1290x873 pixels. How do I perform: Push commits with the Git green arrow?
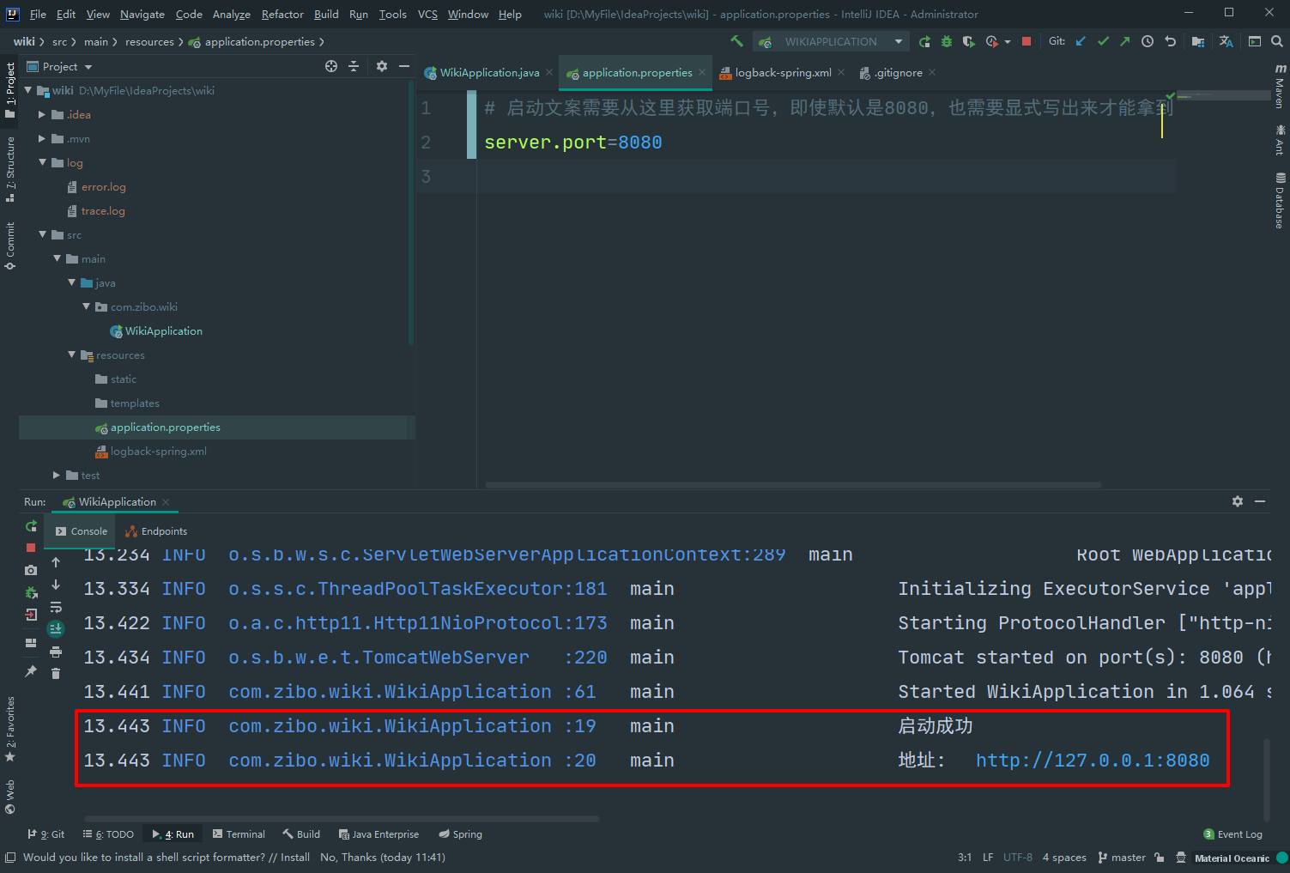pyautogui.click(x=1124, y=41)
